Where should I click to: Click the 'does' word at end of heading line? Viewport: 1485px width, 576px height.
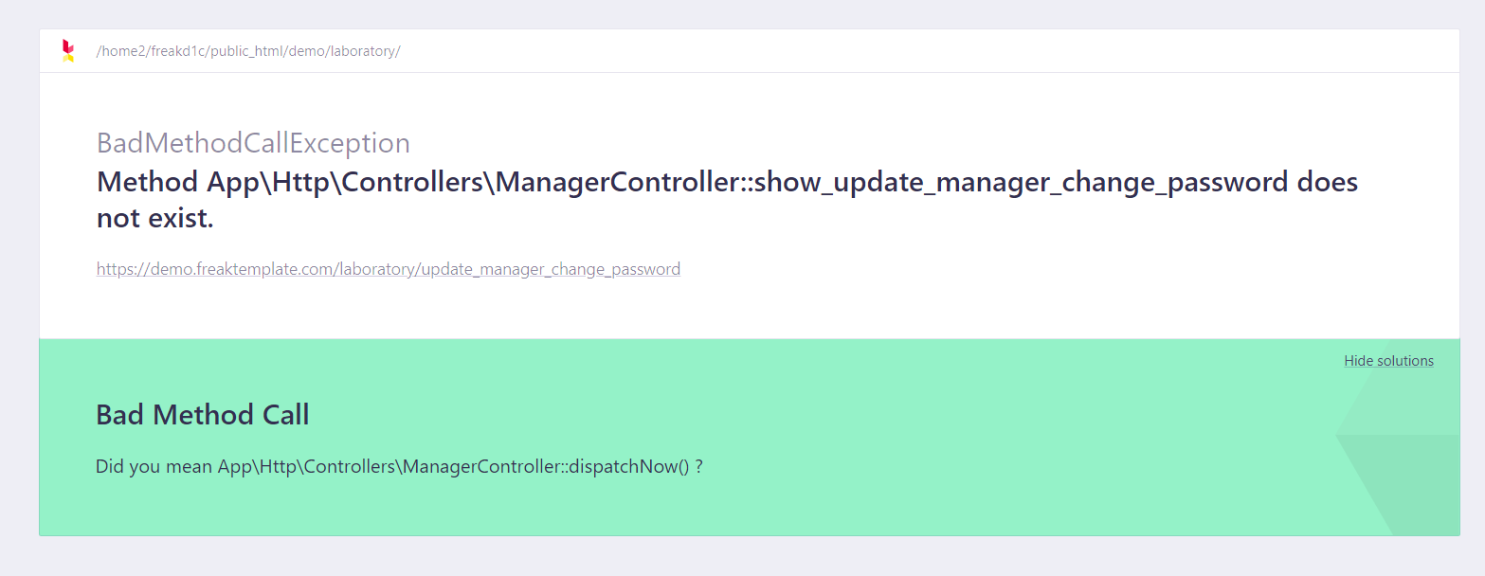(1328, 182)
